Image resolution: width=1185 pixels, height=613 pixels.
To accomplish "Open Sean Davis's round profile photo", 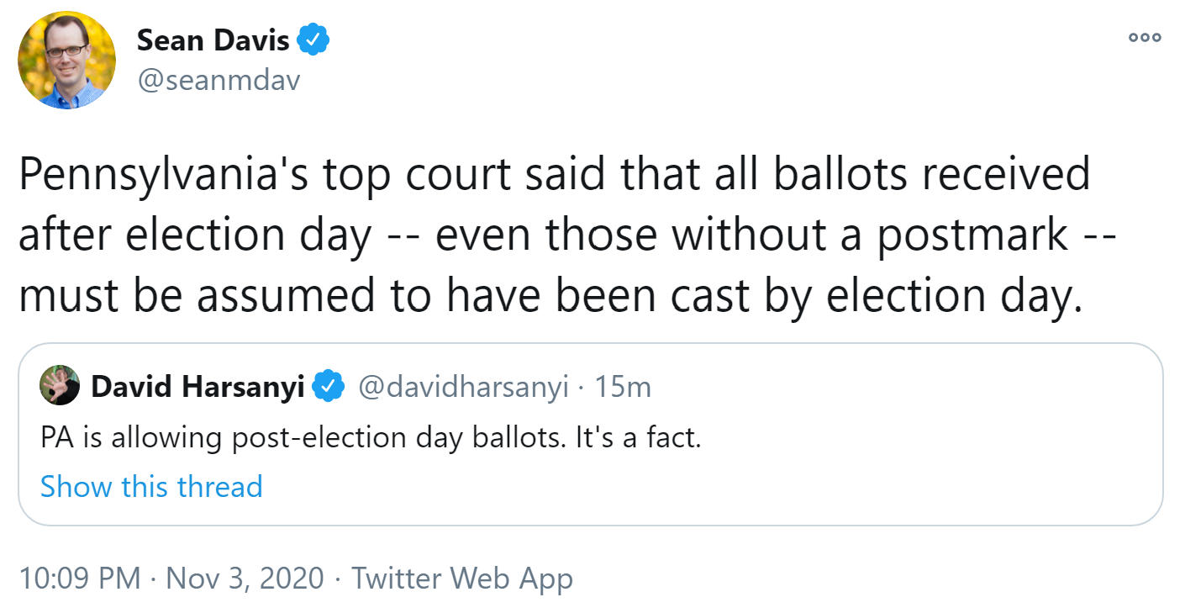I will click(x=67, y=61).
